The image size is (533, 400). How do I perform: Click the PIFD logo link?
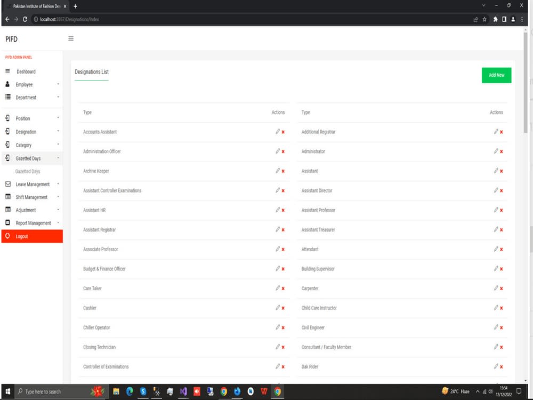11,39
